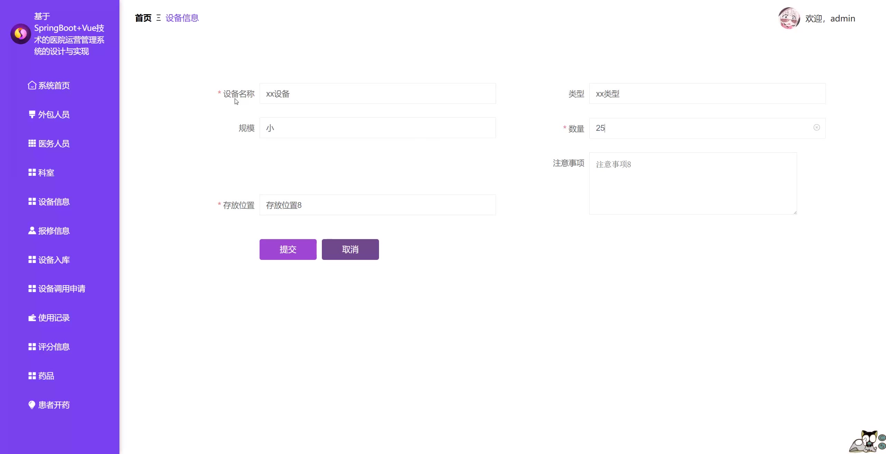Open the 设备入库 menu item
This screenshot has height=454, width=886.
54,260
